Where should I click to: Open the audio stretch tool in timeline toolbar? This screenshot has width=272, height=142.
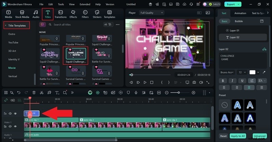pyautogui.click(x=49, y=93)
